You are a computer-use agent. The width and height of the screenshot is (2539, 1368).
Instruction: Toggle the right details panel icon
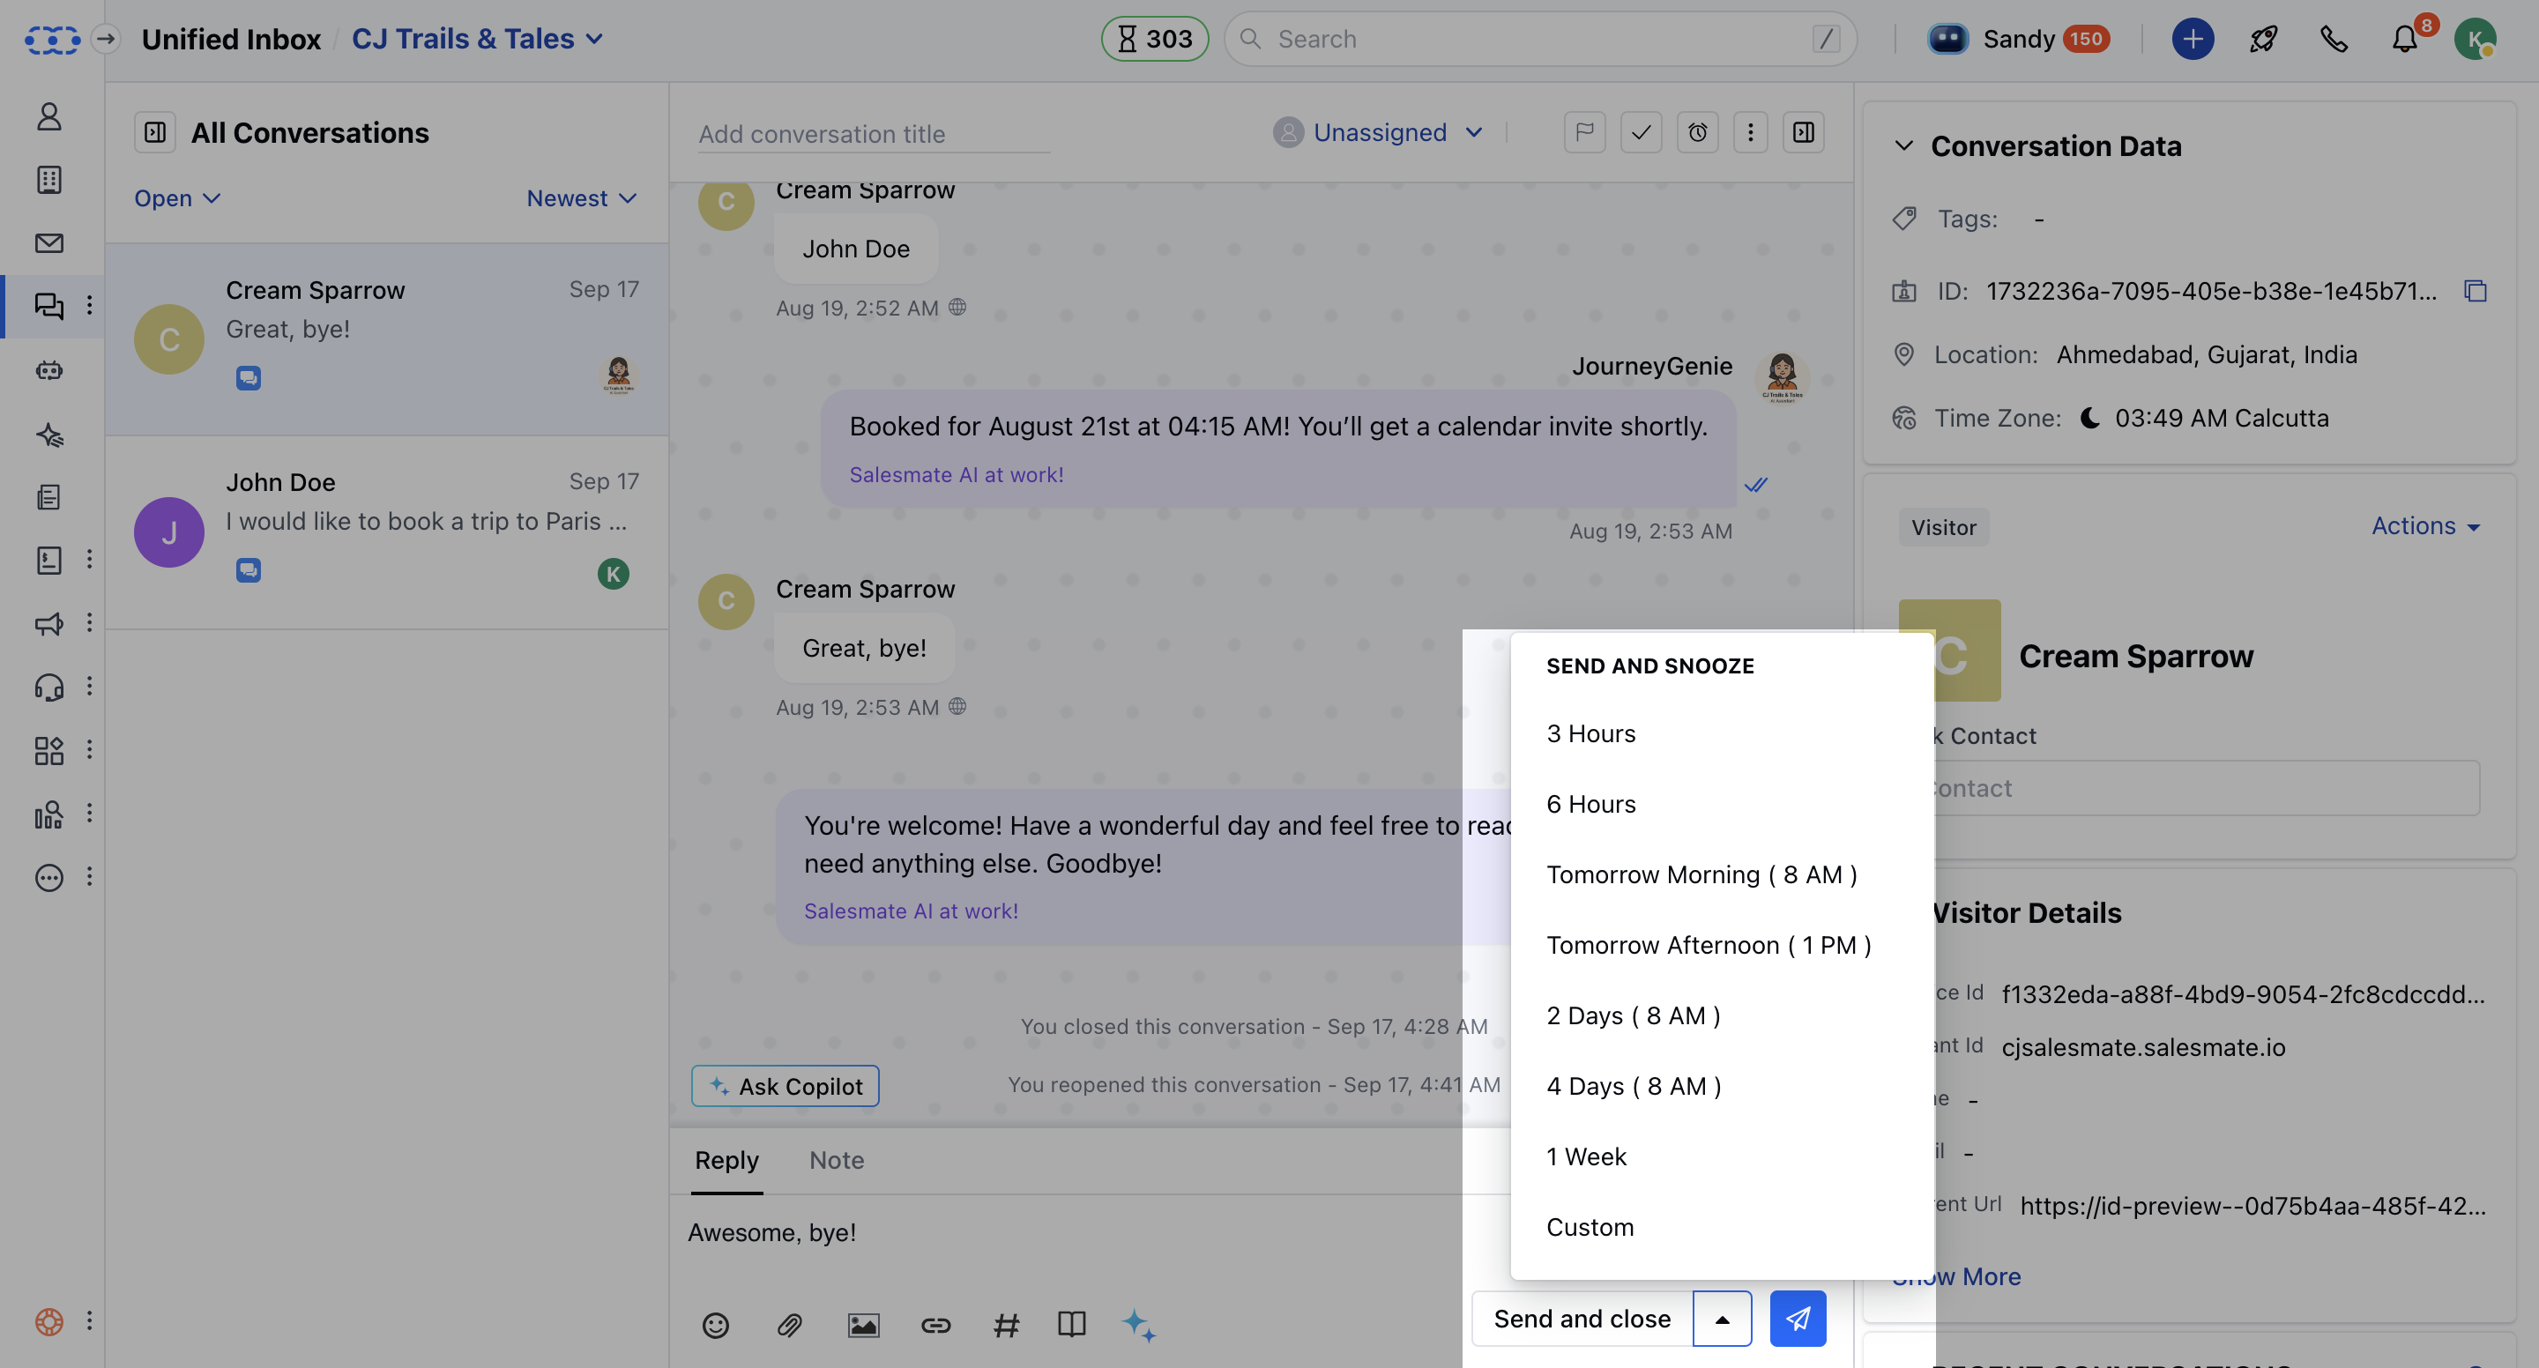tap(1804, 132)
